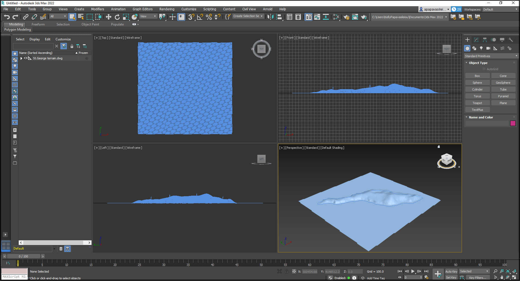
Task: Open the Rendering menu
Action: pos(167,9)
